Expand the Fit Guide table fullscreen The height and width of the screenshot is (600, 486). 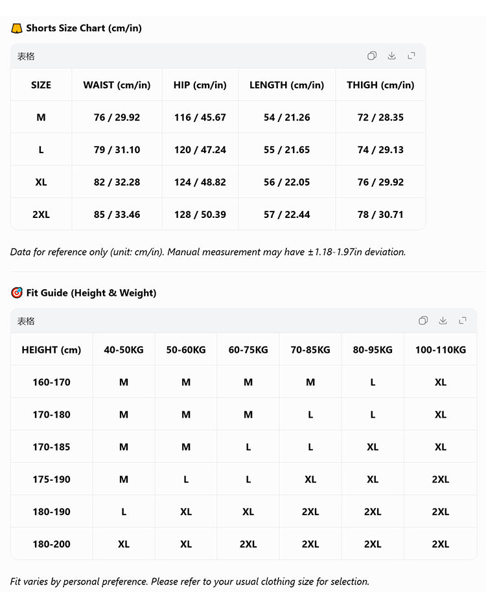(x=463, y=320)
